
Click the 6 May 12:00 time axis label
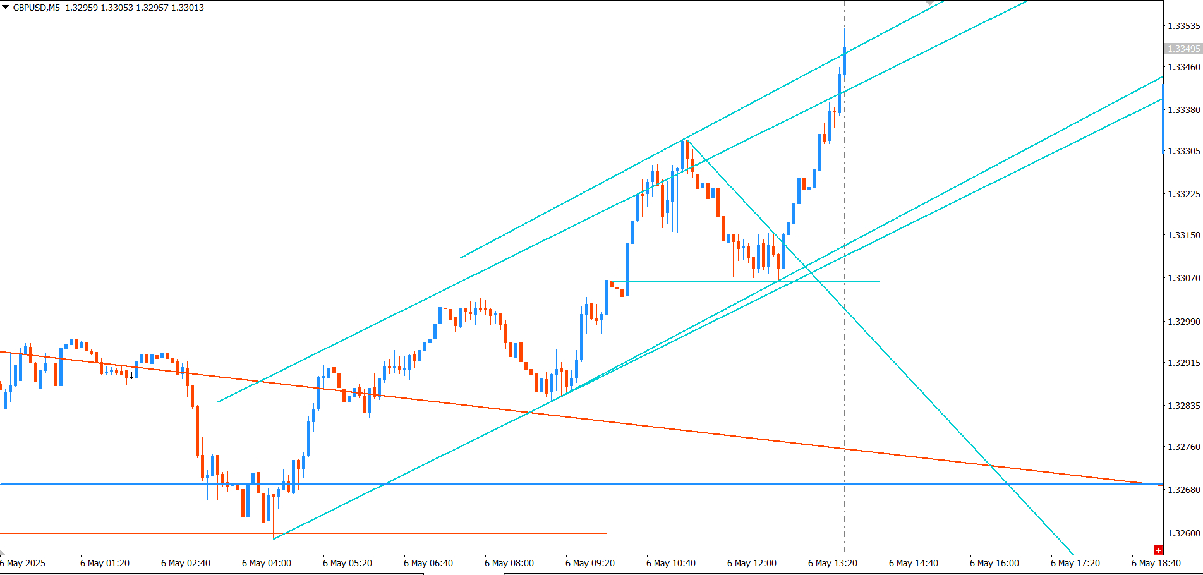752,563
